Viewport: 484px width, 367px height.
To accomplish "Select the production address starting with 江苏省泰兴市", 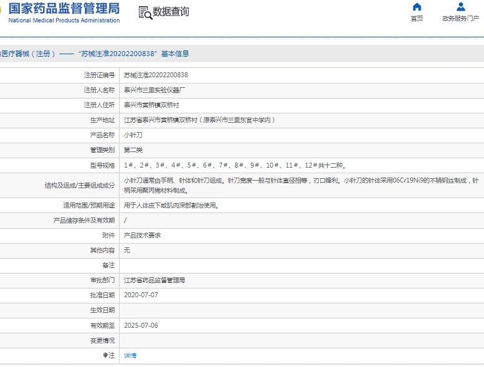I will point(199,120).
